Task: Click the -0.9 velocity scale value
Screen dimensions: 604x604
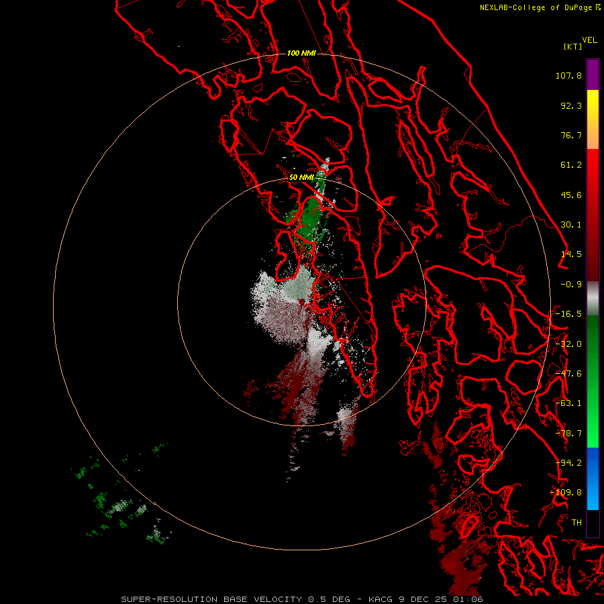Action: (571, 285)
